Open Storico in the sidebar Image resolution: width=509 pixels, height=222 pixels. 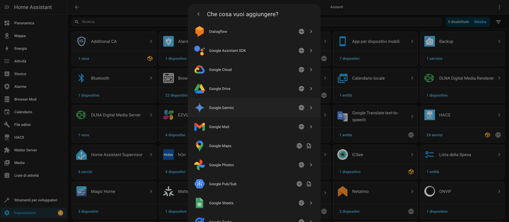(33, 74)
